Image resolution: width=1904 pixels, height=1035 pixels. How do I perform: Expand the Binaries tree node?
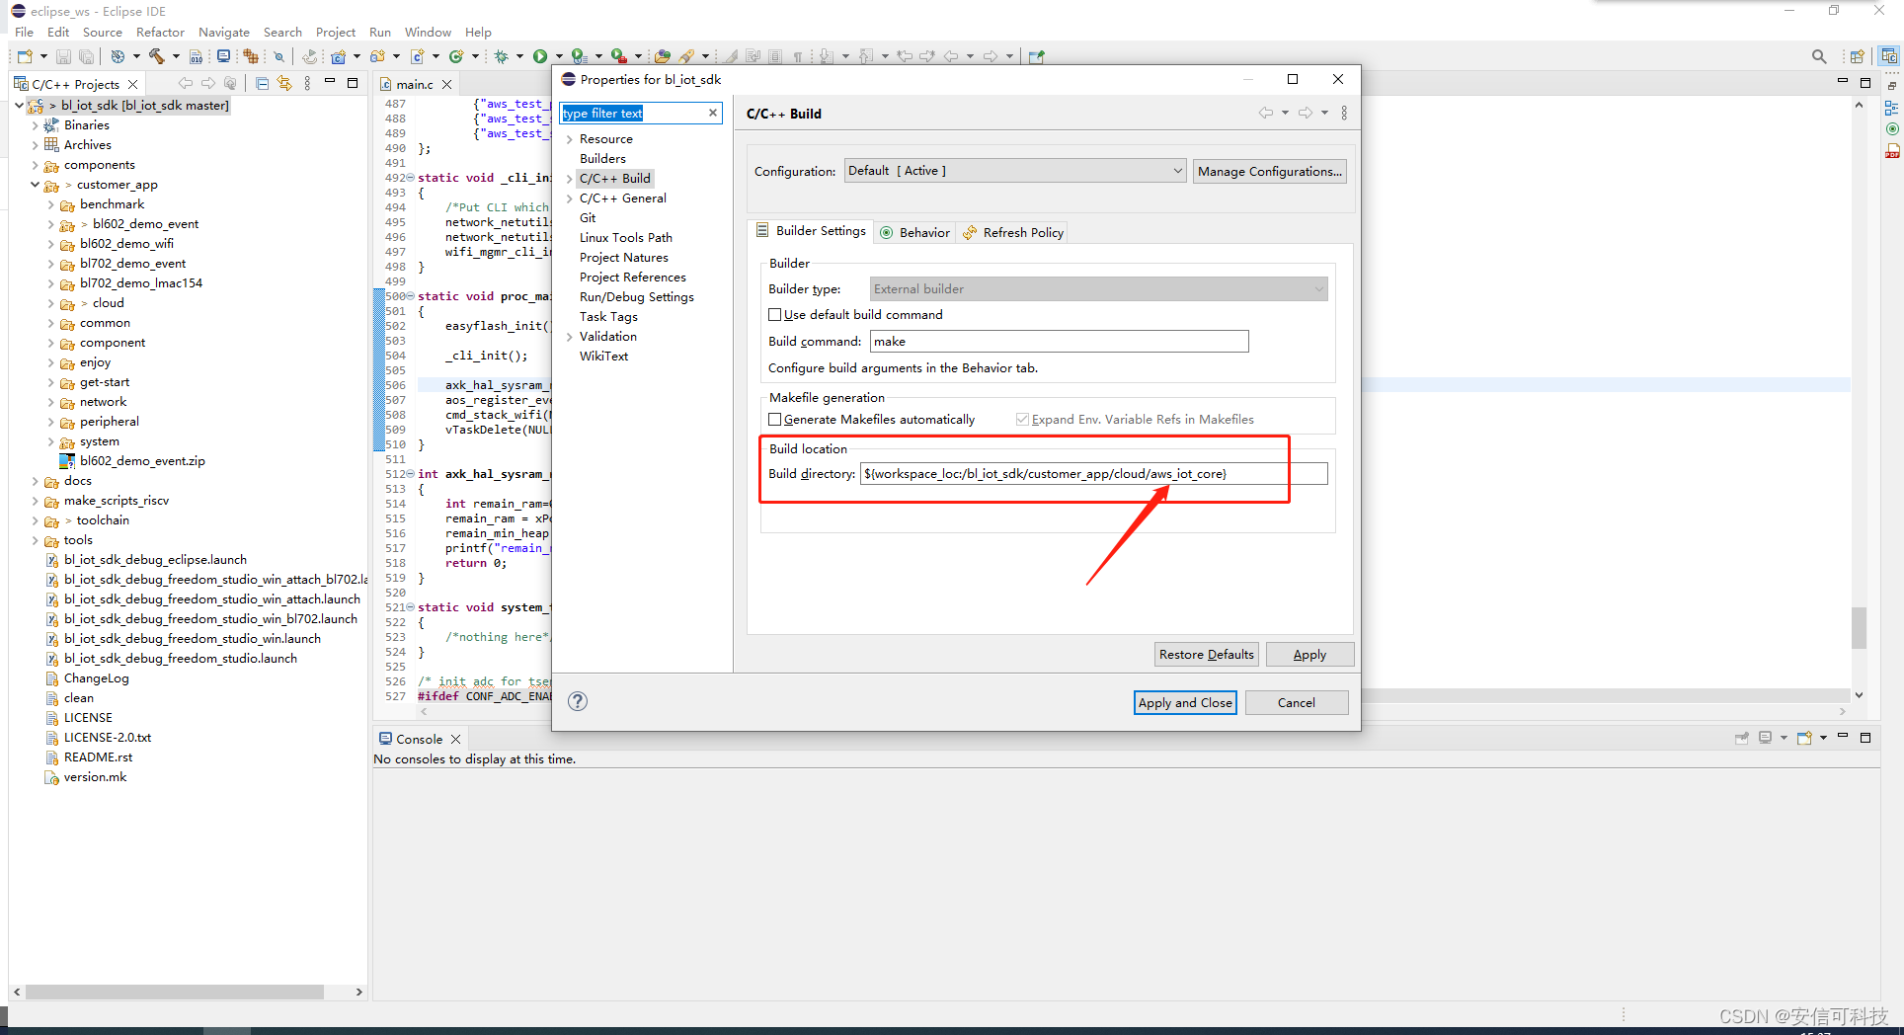35,125
